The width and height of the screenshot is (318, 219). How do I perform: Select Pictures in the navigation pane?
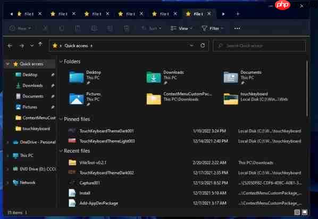click(x=30, y=107)
